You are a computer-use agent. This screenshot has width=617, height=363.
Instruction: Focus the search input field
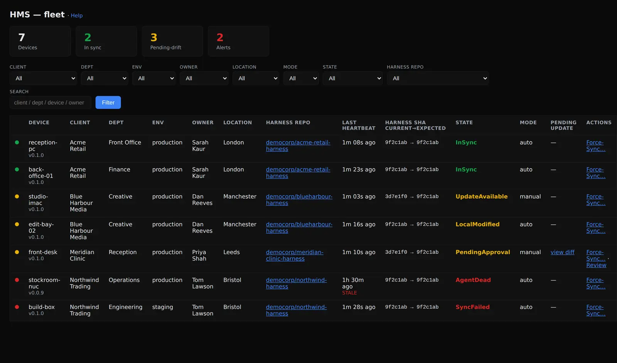click(x=50, y=103)
